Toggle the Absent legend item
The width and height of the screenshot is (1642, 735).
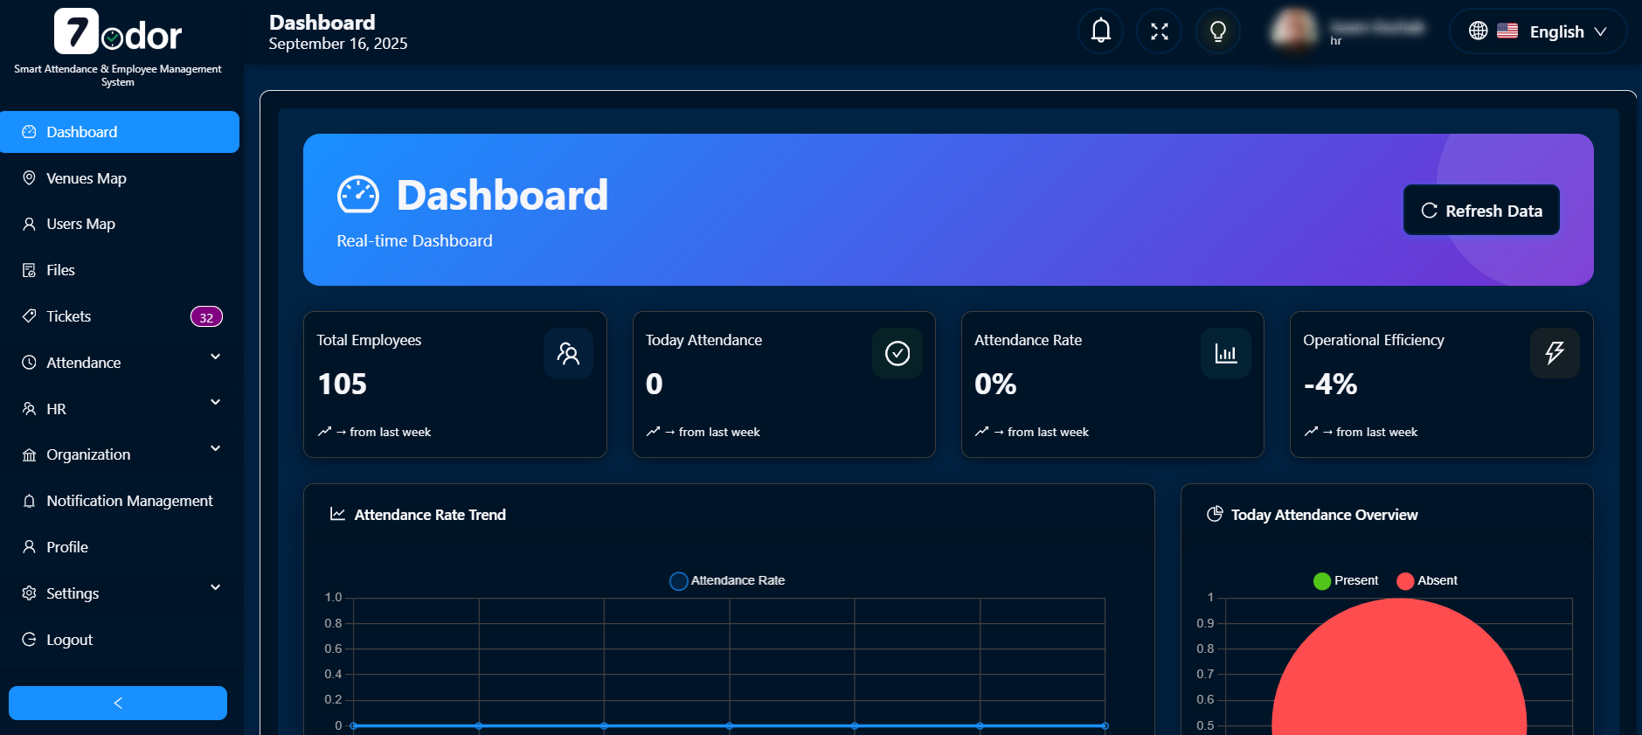[1426, 580]
